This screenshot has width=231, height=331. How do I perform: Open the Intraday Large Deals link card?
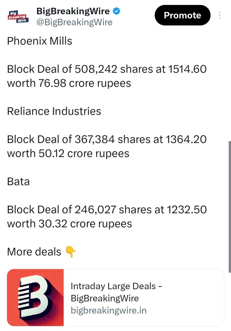pyautogui.click(x=116, y=298)
